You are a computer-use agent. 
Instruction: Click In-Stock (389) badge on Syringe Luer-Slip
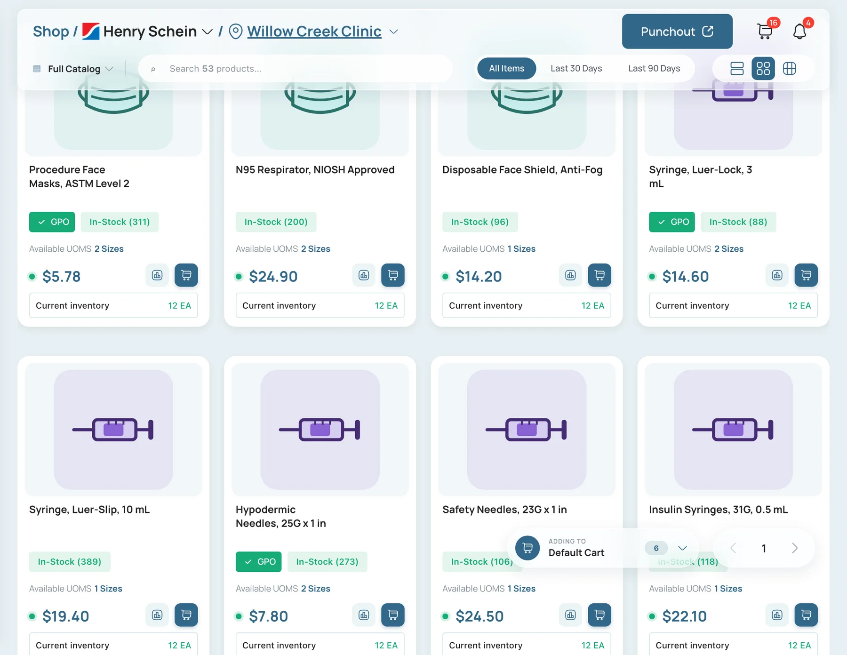[x=70, y=562]
